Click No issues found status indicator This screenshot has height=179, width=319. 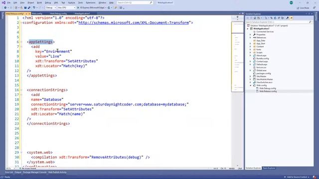[x=28, y=169]
